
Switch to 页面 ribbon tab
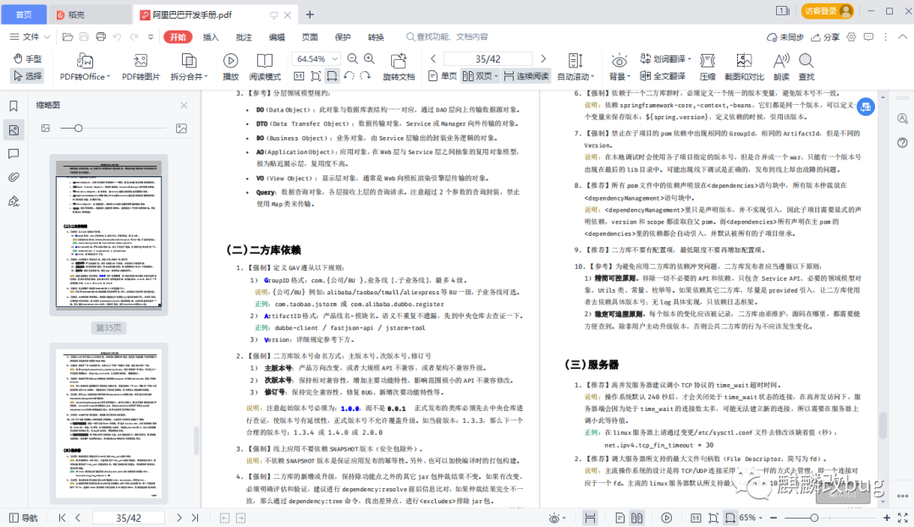(x=310, y=37)
